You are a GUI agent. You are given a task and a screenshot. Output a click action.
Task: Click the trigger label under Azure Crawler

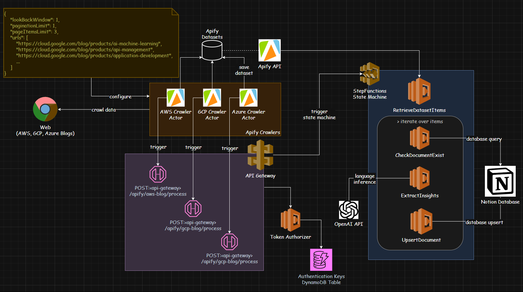230,148
